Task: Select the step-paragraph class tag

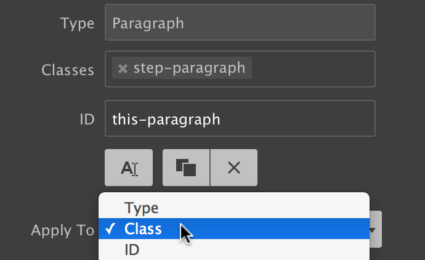Action: pyautogui.click(x=189, y=68)
